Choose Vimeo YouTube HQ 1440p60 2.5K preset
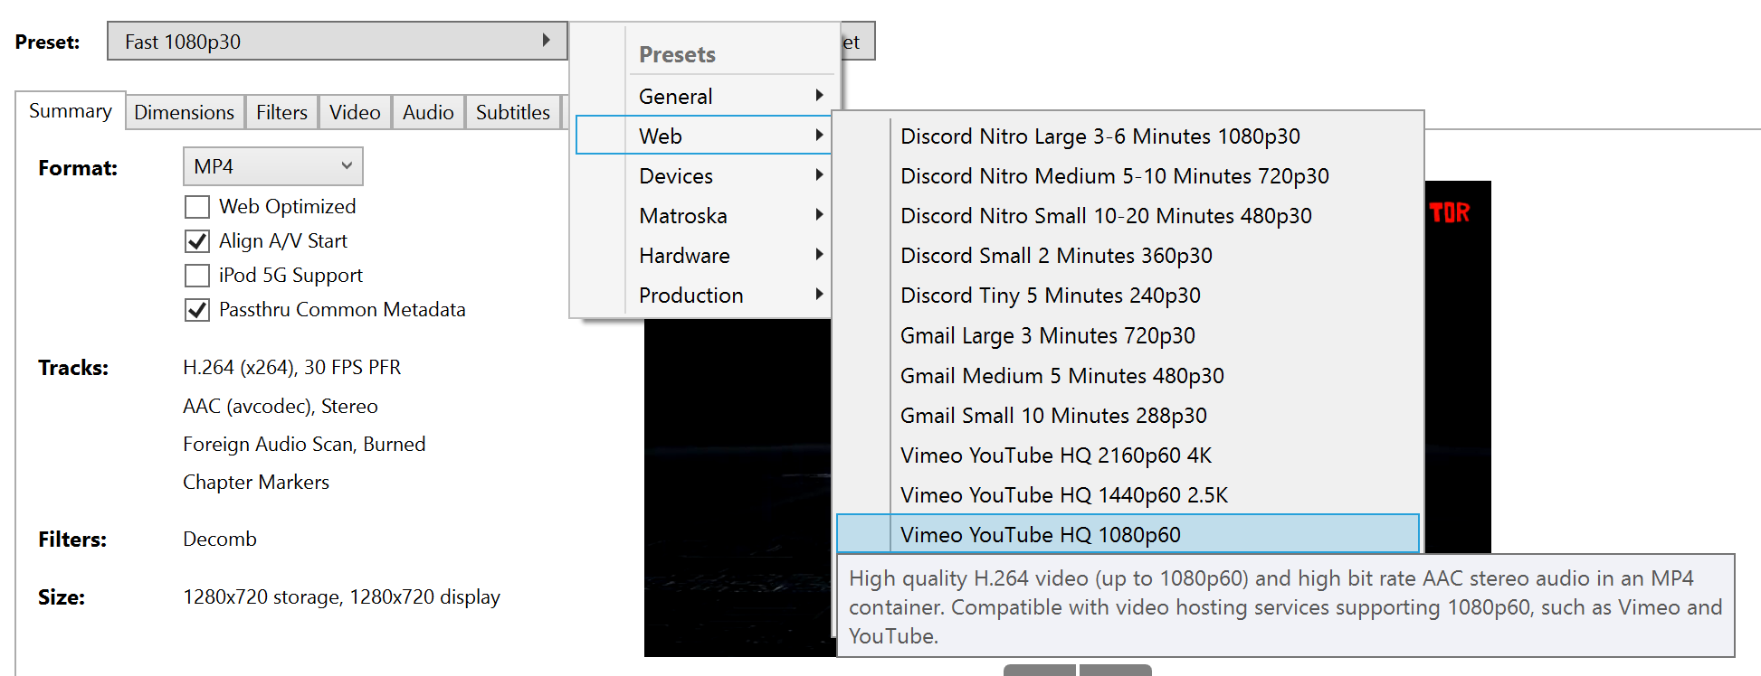The height and width of the screenshot is (676, 1761). tap(1128, 494)
